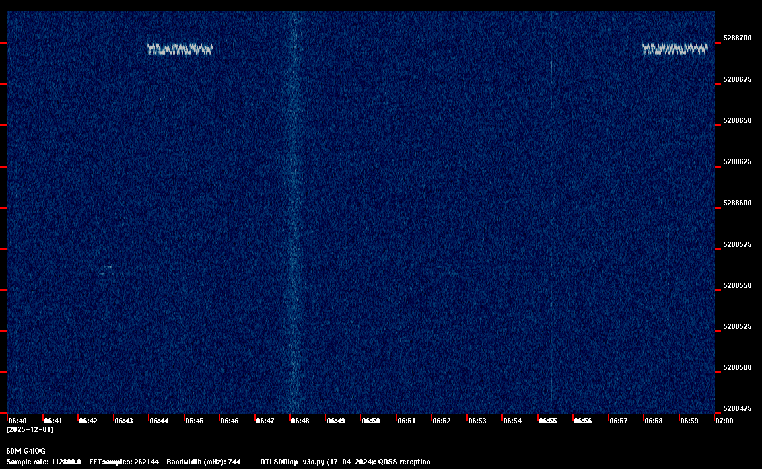Click the Bandwidth (mHz): 744 text
762x469 pixels.
click(203, 462)
